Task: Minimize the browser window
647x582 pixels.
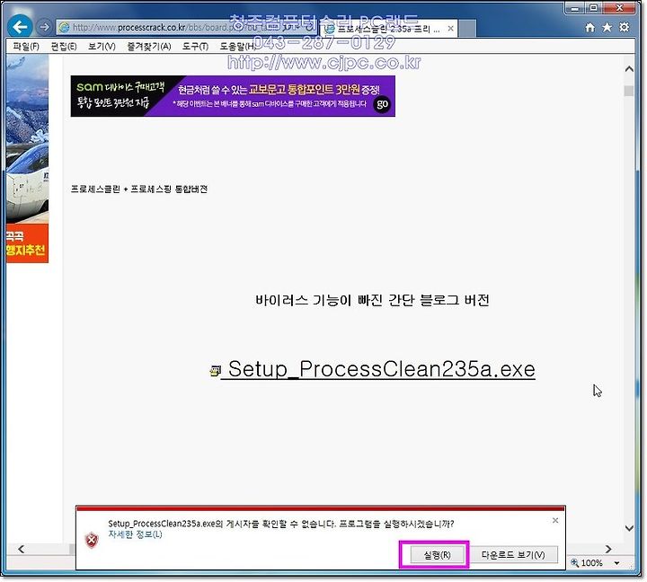Action: 575,8
